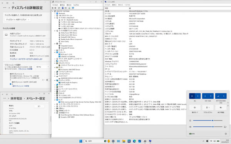Open 表示(V) menu in Device Manager

pos(69,5)
